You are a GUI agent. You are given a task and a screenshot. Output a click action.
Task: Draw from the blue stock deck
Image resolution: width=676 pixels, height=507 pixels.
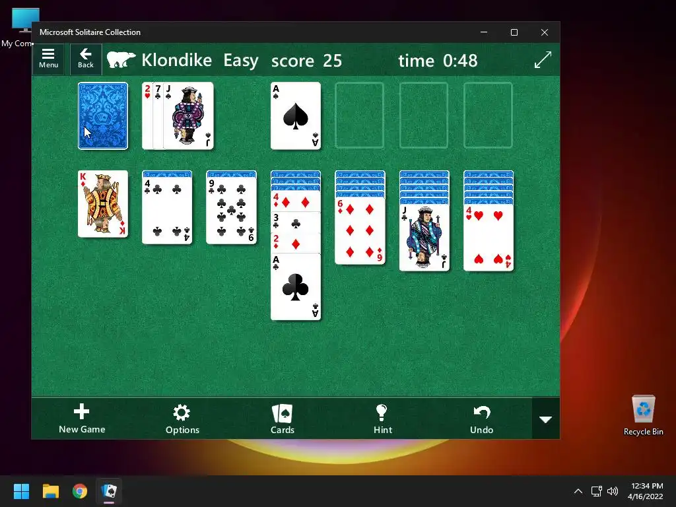(x=103, y=116)
